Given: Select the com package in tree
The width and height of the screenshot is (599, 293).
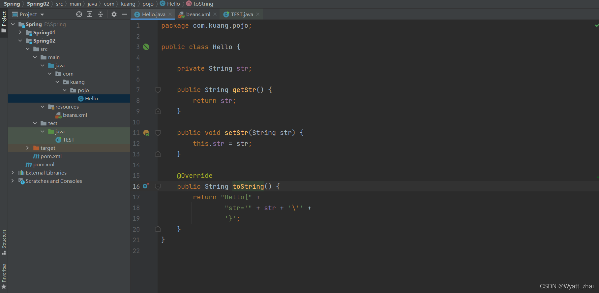Looking at the screenshot, I should 68,74.
